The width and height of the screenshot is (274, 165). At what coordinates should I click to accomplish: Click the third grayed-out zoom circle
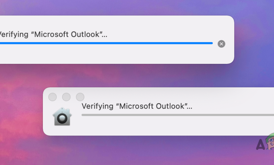tap(80, 97)
